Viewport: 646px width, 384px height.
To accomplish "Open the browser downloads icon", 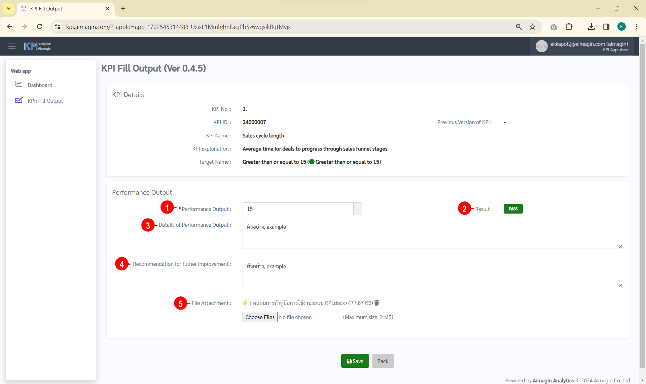I will coord(591,27).
